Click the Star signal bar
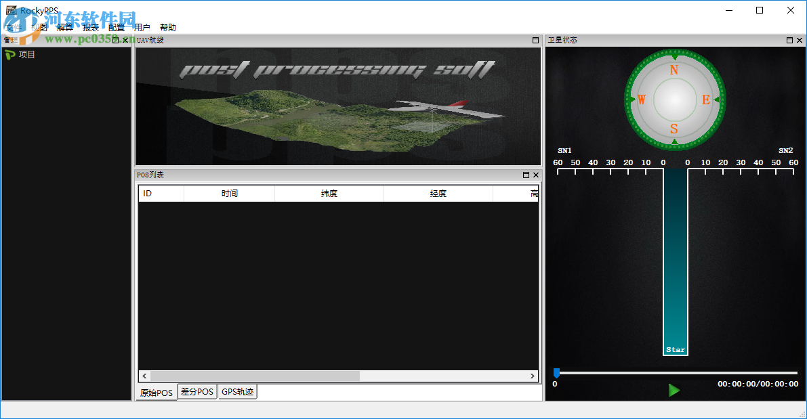 (676, 262)
